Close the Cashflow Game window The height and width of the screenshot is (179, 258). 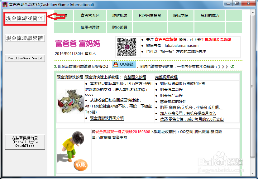coord(248,3)
